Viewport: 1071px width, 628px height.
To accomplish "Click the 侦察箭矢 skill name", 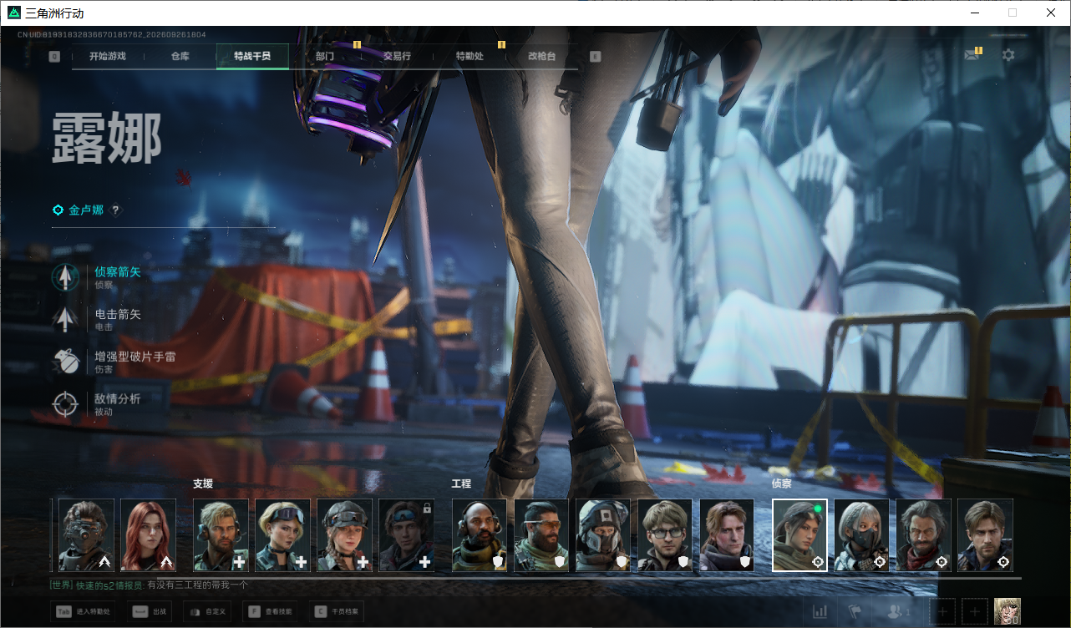I will click(x=118, y=271).
